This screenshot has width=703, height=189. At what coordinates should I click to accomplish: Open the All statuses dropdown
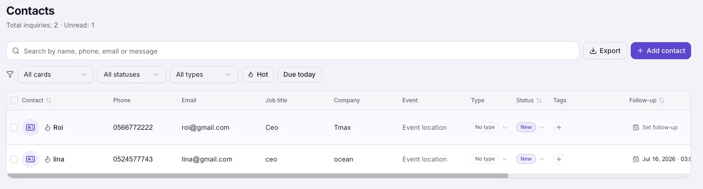[132, 74]
